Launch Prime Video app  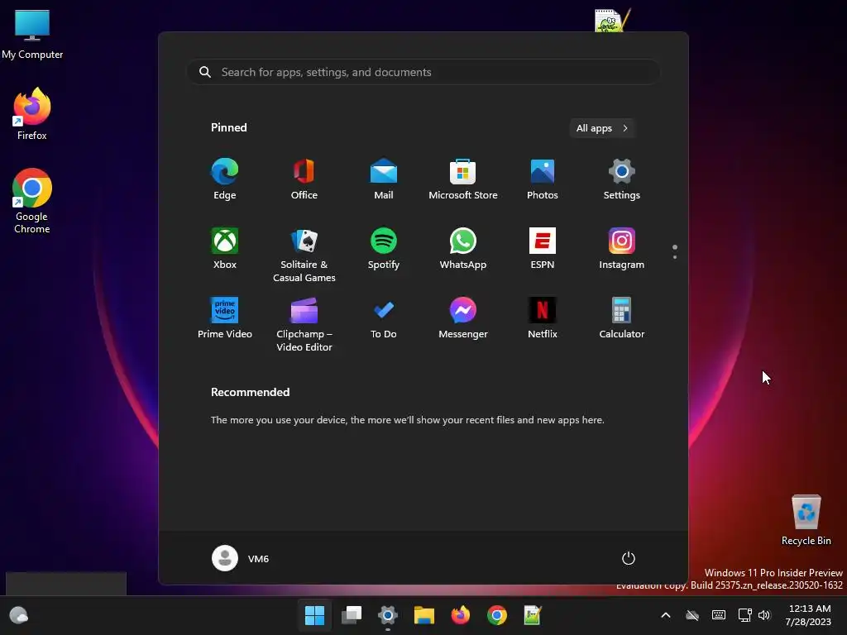pyautogui.click(x=225, y=318)
